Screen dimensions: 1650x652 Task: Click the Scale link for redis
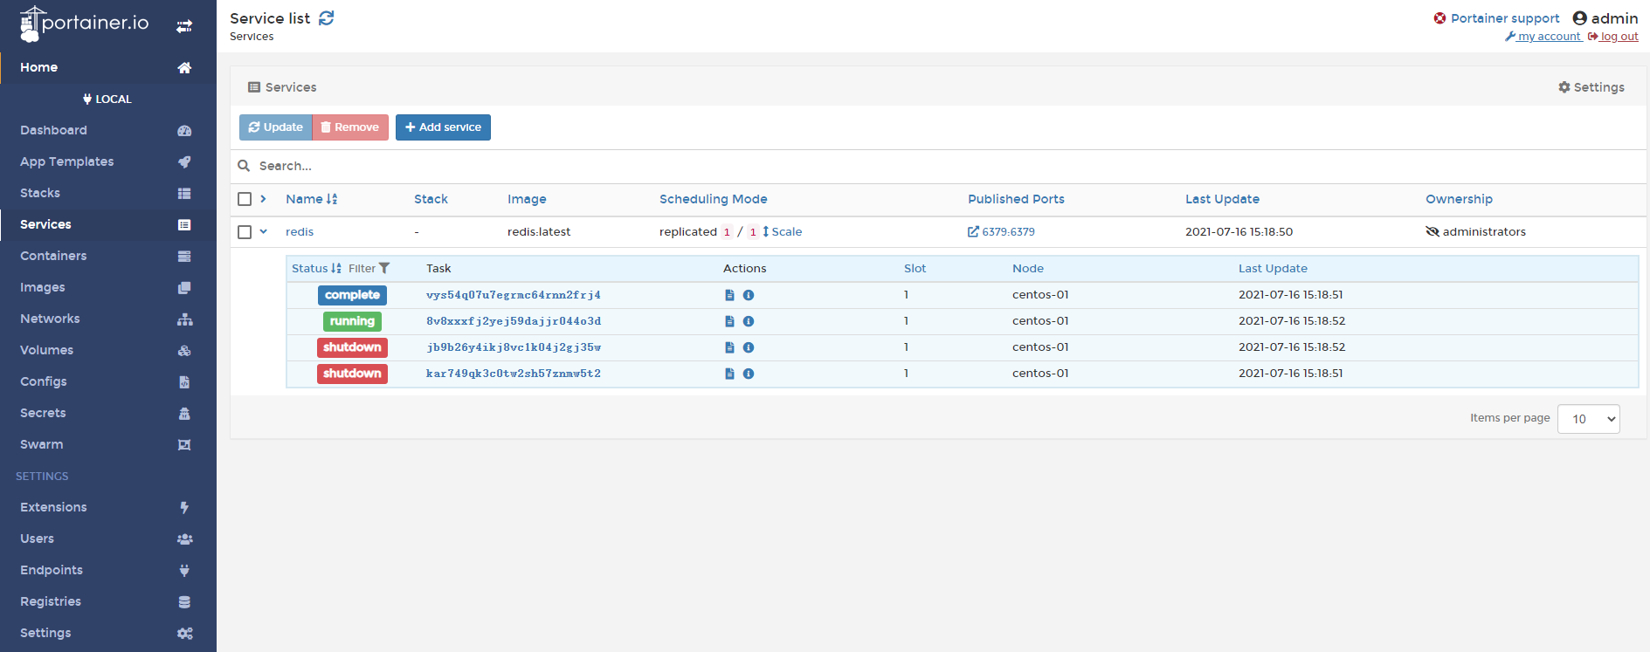pyautogui.click(x=782, y=231)
